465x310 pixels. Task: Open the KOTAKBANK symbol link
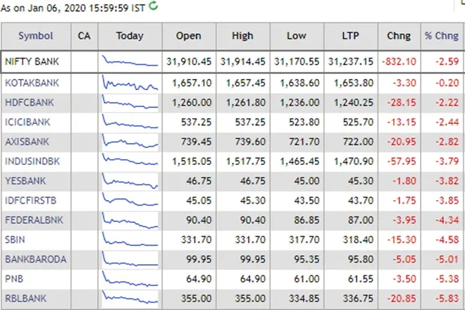coord(32,82)
